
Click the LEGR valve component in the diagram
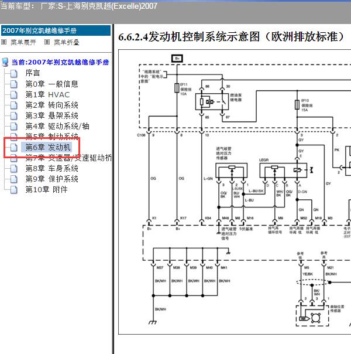click(283, 171)
